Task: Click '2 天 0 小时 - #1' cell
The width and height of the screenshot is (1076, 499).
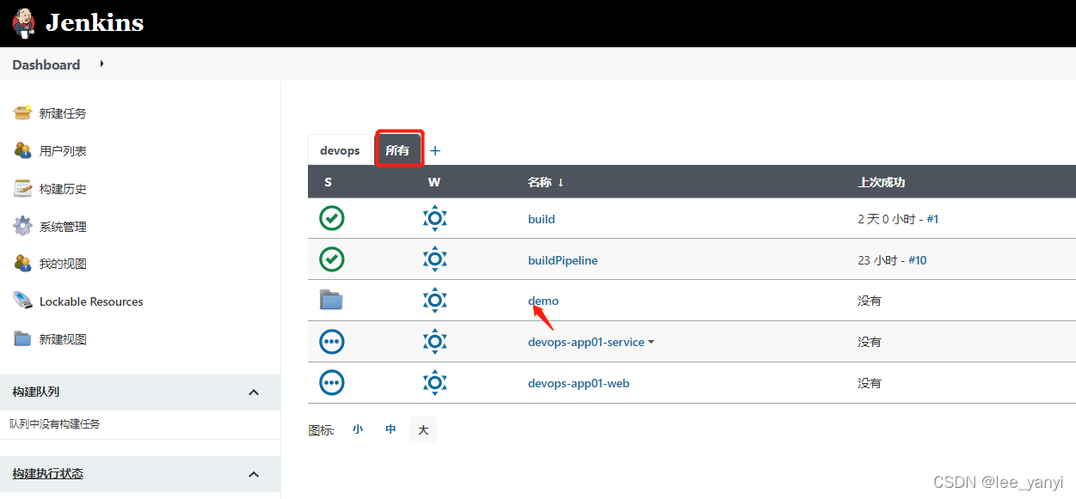Action: 898,219
